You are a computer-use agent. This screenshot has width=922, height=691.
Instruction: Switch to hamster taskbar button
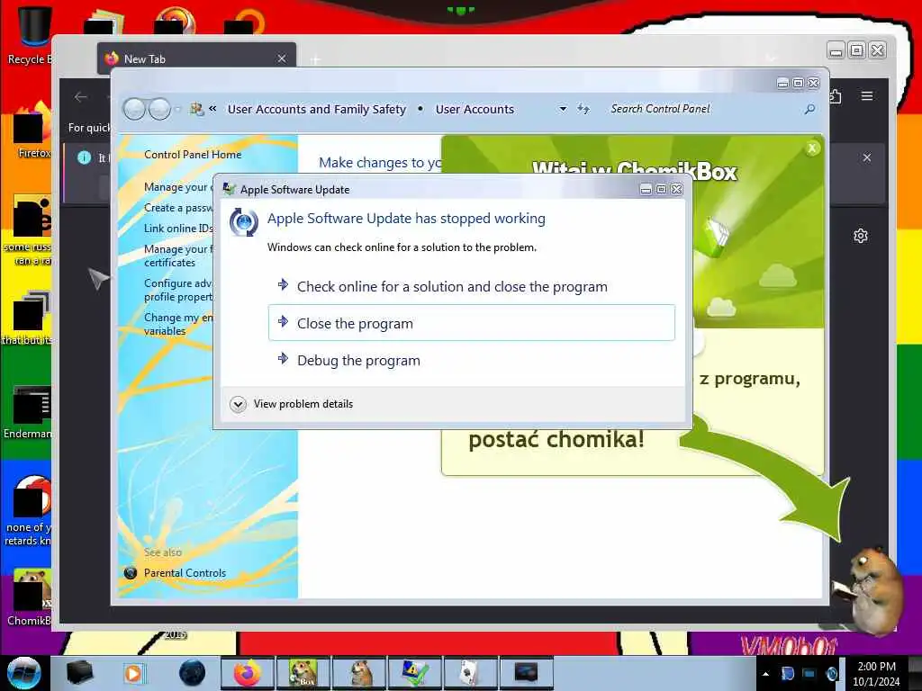click(359, 673)
